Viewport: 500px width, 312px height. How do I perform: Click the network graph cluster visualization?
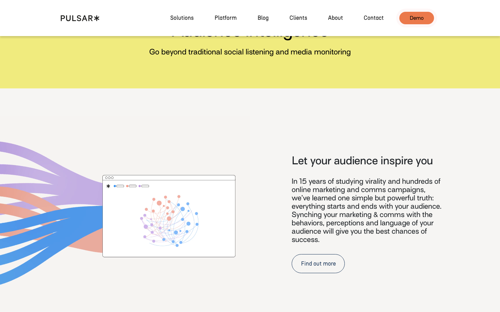(169, 221)
